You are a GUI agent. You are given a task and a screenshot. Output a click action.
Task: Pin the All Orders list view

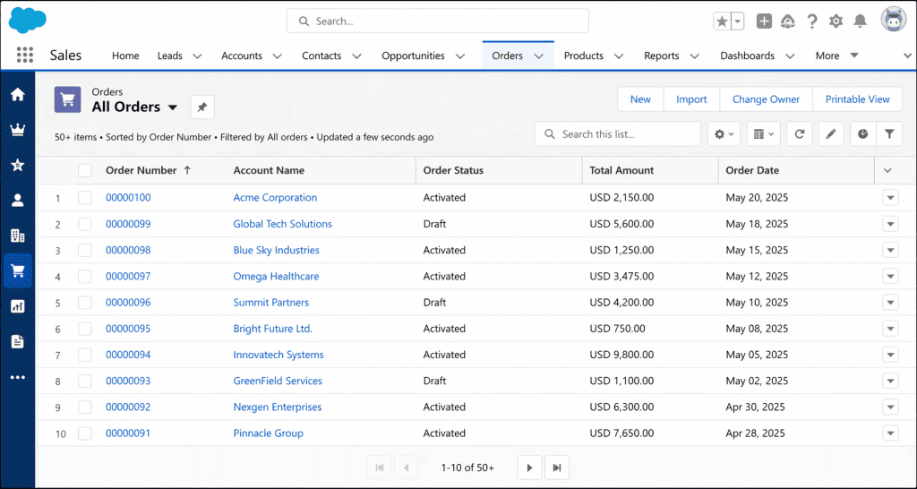point(202,107)
